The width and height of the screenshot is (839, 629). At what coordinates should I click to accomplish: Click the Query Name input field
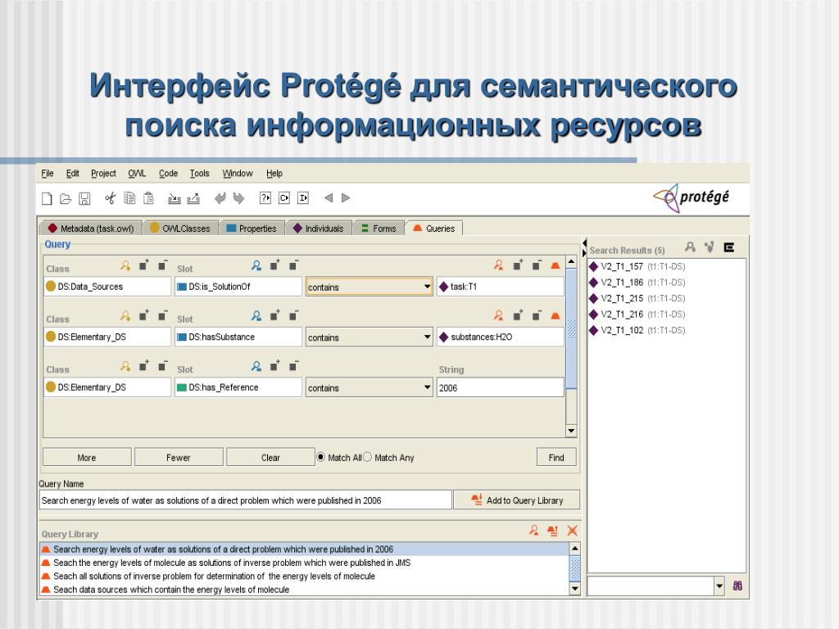tap(246, 500)
